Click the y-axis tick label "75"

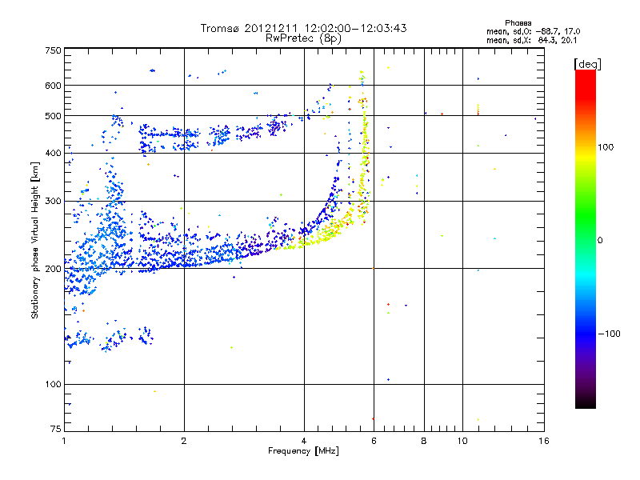point(56,429)
